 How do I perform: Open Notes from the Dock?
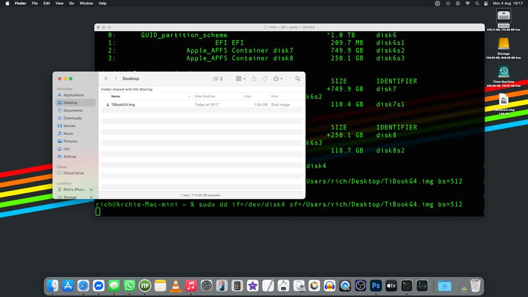click(x=161, y=286)
